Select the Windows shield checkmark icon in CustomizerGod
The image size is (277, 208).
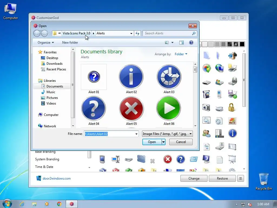206,68
